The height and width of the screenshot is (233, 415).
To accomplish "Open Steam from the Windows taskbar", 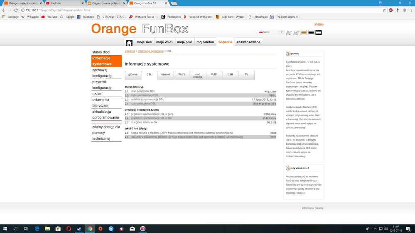I will coord(79,228).
